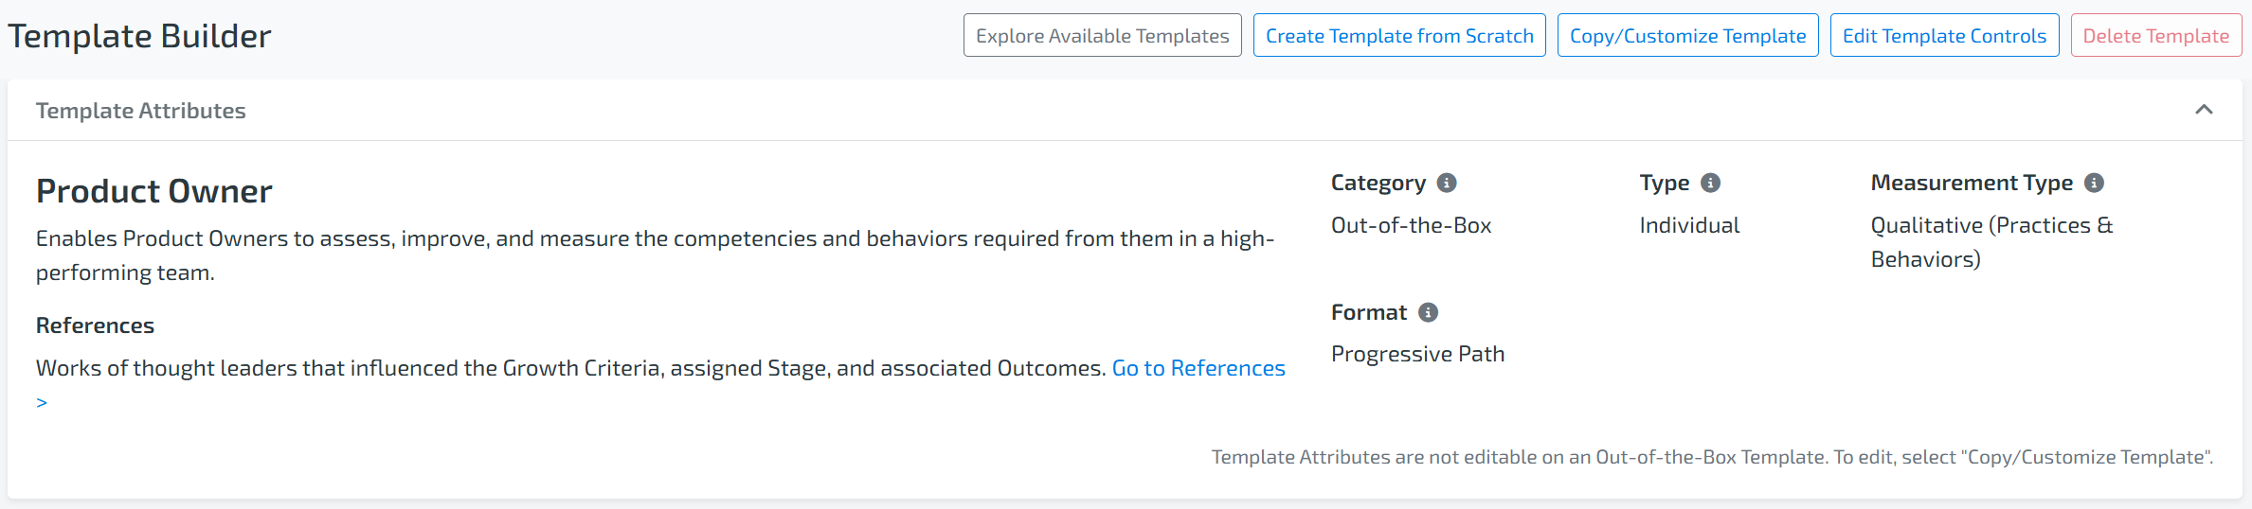Screen dimensions: 2252x509
Task: Click the info icon beside Category
Action: click(x=1447, y=183)
